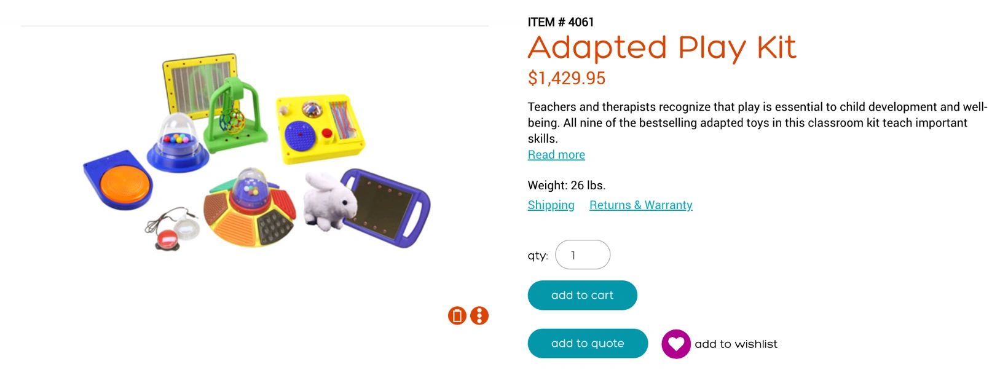Click the orange battery icon
1000x375 pixels.
pyautogui.click(x=457, y=316)
